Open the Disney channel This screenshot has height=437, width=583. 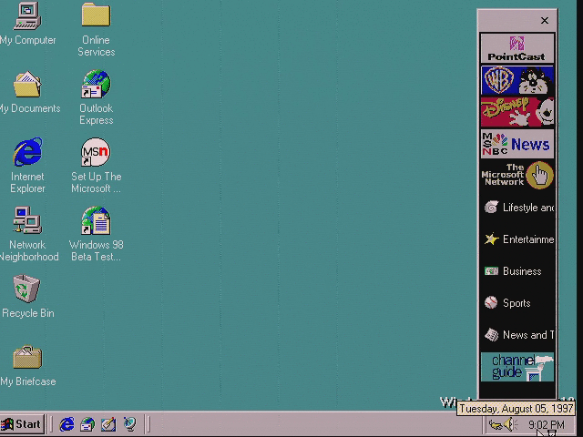(517, 112)
